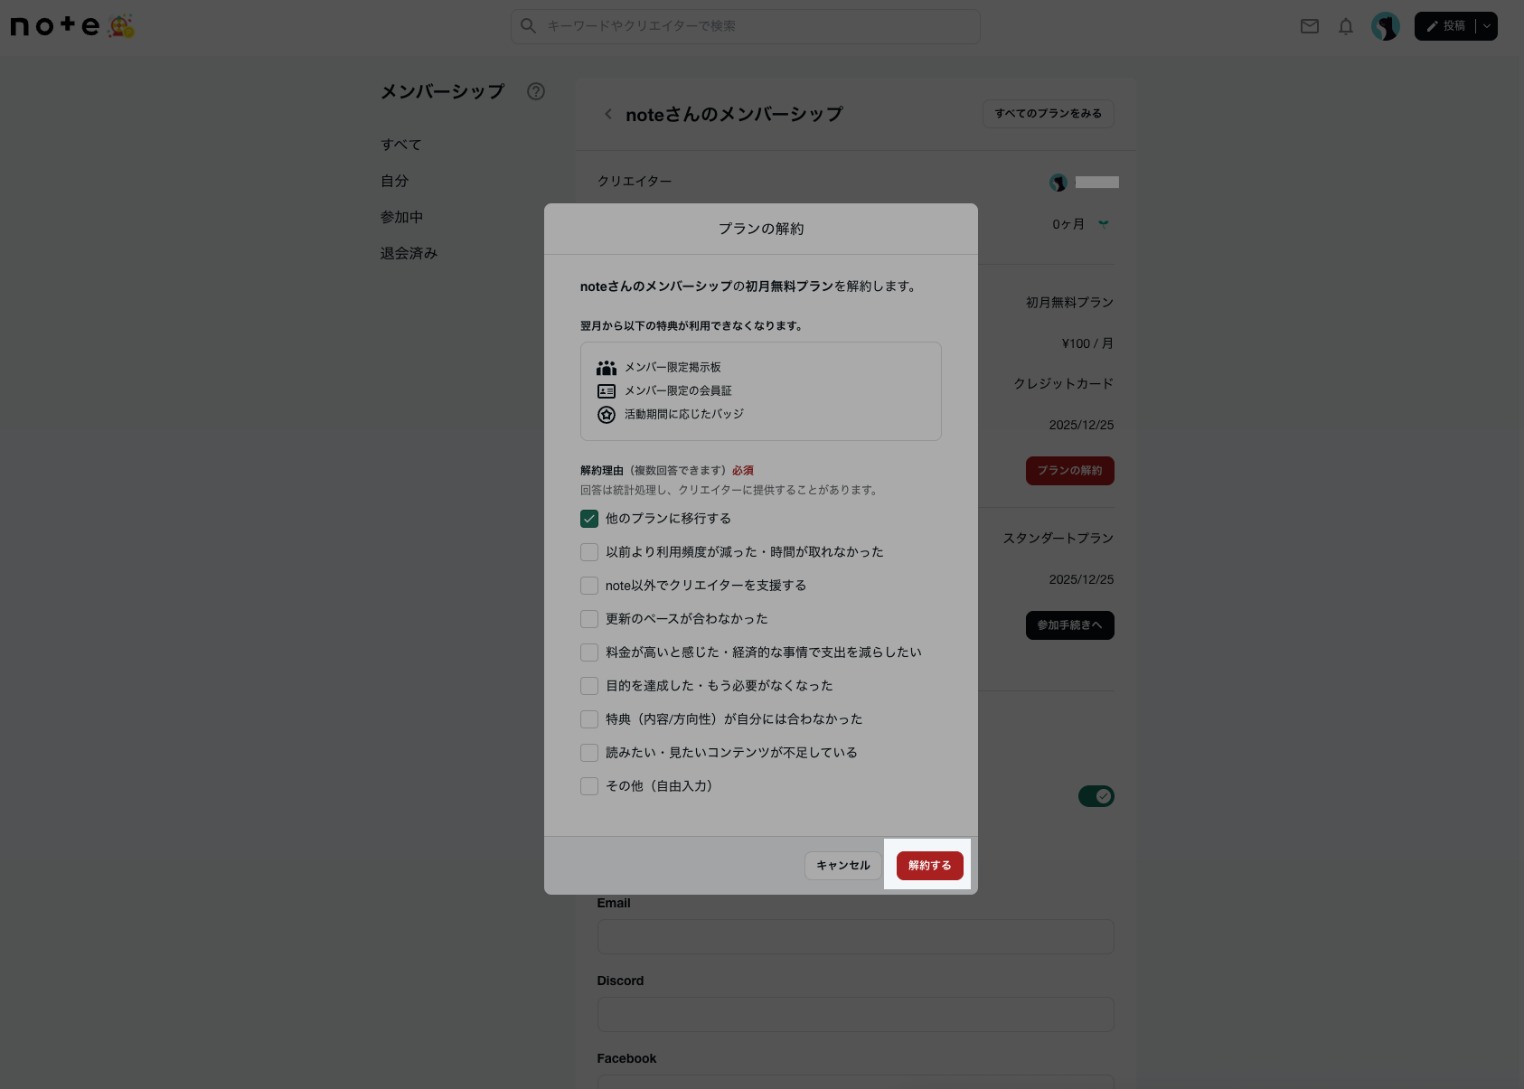This screenshot has width=1524, height=1089.
Task: Click the 活動期間に応じたバッジ star icon
Action: point(607,415)
